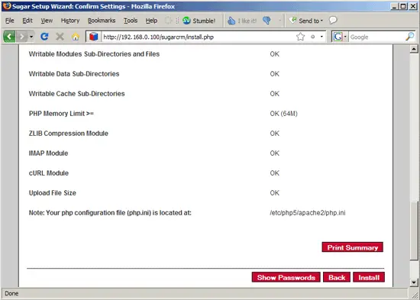Click the php.ini location note text

[110, 213]
